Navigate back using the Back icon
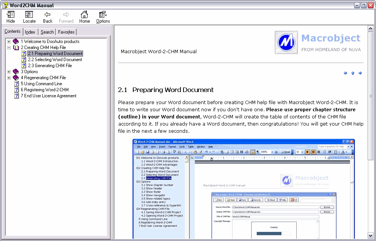 click(x=47, y=17)
